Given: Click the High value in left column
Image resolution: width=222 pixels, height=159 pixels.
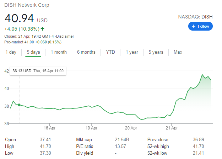Looking at the screenshot, I should tap(45, 147).
